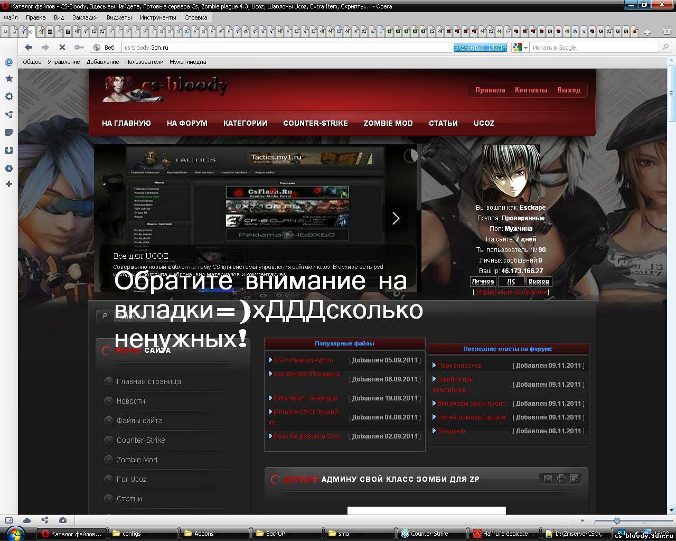The image size is (676, 541).
Task: Open the Вид menu
Action: coord(59,17)
